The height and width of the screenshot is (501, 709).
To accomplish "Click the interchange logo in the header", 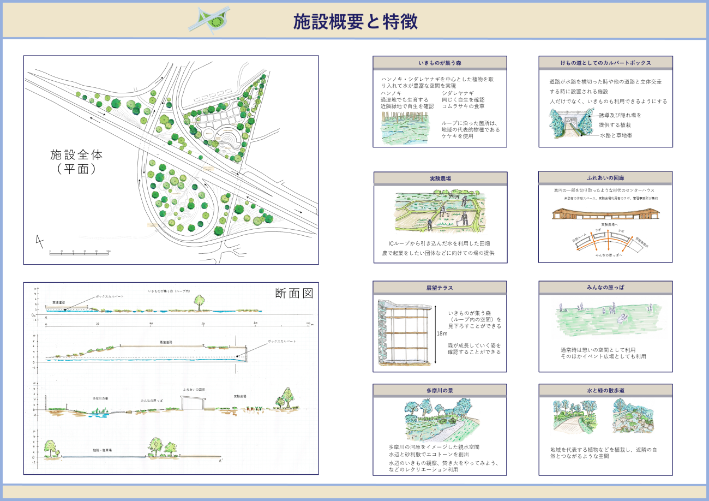I will [210, 21].
